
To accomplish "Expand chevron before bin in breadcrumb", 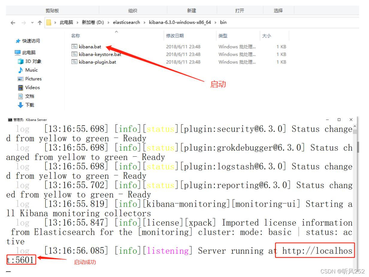I will 215,22.
